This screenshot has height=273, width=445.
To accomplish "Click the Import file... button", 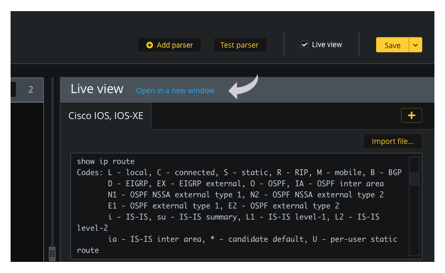I will 393,141.
